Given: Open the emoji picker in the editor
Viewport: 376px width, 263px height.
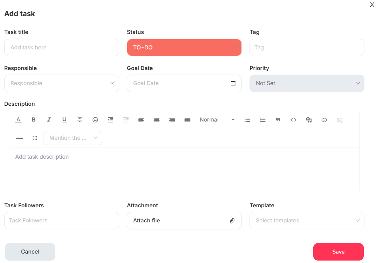Looking at the screenshot, I should pyautogui.click(x=95, y=119).
